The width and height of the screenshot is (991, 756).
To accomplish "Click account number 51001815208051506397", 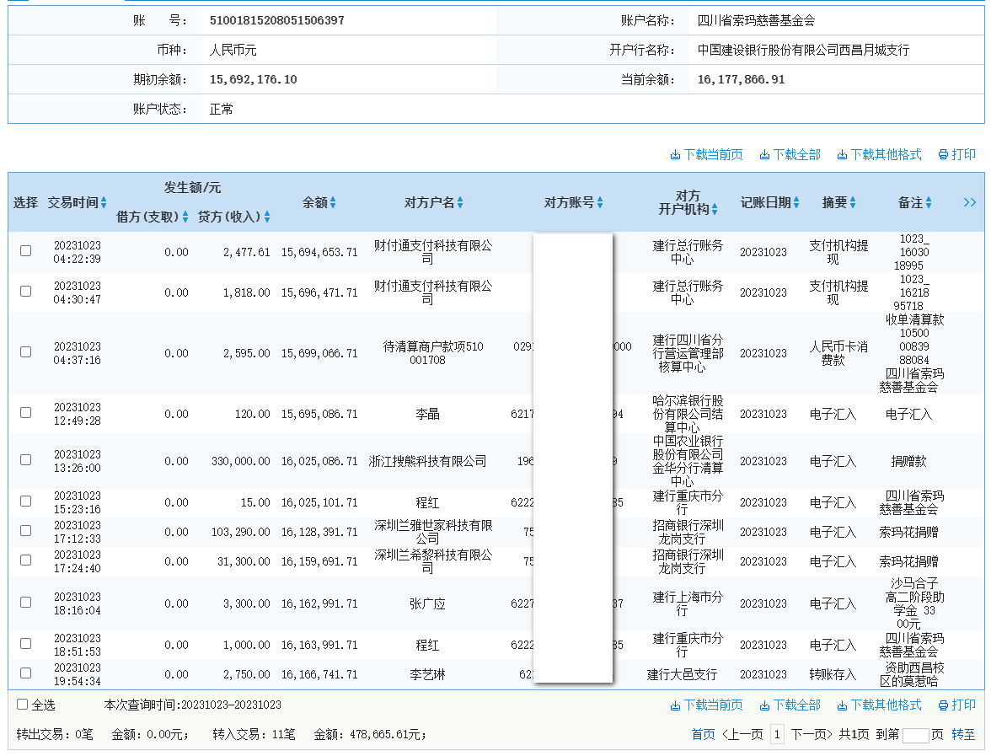I will tap(276, 20).
